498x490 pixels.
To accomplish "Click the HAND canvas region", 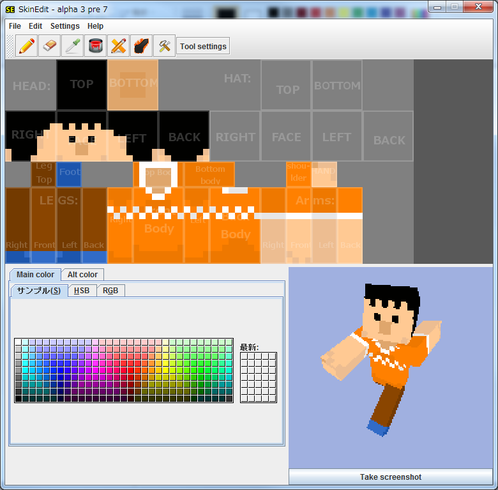I will [324, 174].
